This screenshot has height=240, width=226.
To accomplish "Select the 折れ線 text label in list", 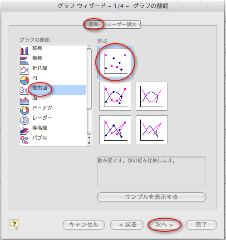I will (x=39, y=68).
